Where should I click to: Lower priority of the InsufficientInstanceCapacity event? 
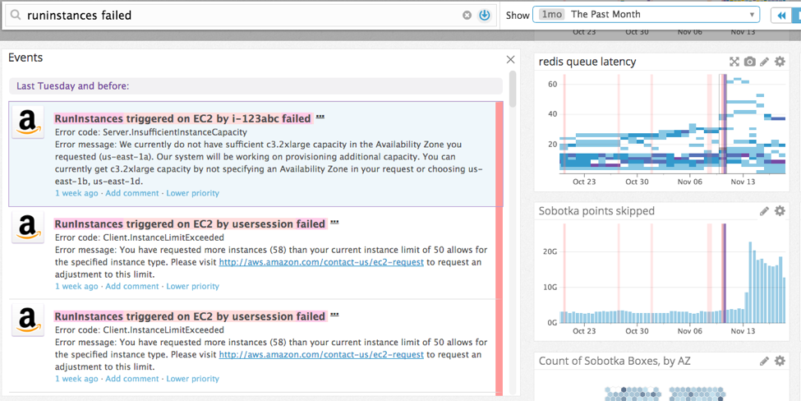coord(192,193)
